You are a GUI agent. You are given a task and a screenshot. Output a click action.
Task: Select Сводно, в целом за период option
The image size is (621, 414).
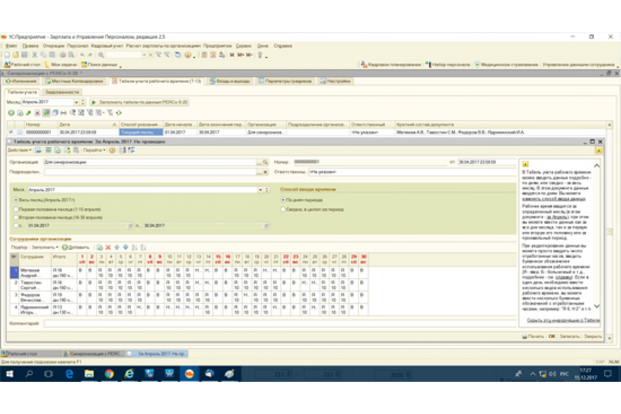pyautogui.click(x=283, y=210)
